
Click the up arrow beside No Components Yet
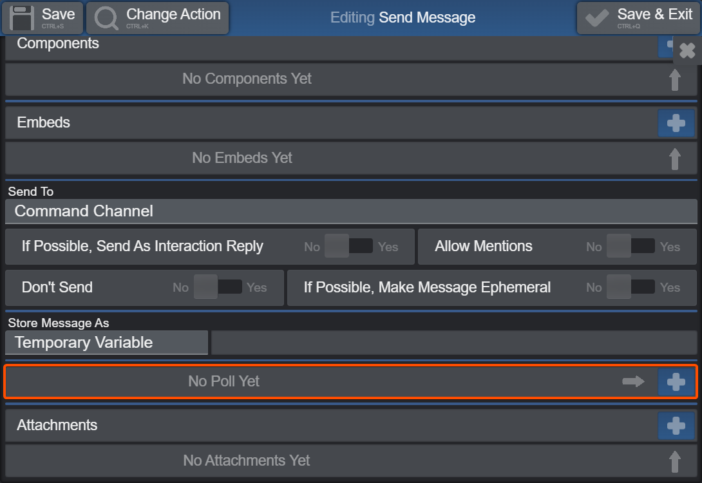click(675, 80)
